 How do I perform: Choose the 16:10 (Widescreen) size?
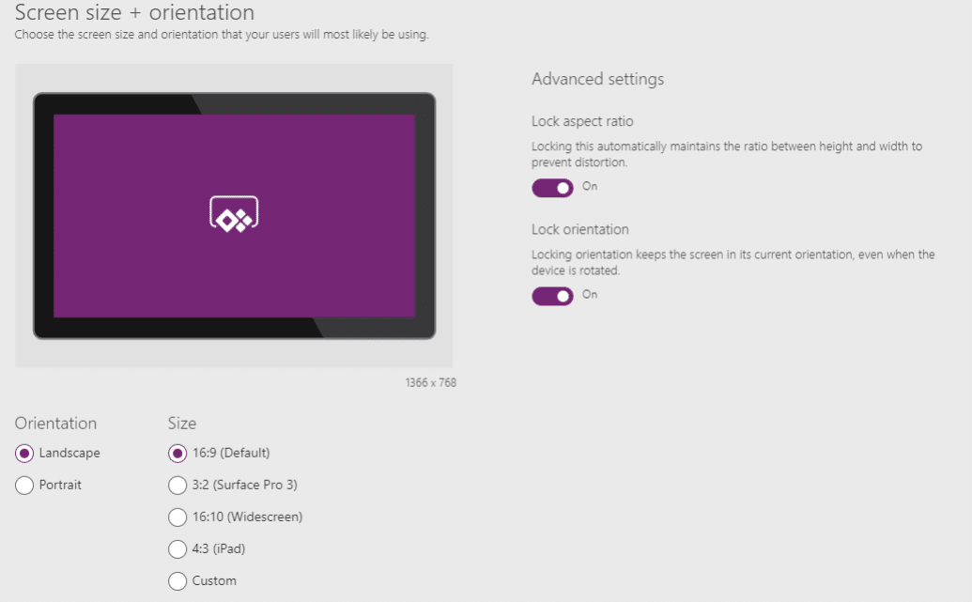click(177, 517)
